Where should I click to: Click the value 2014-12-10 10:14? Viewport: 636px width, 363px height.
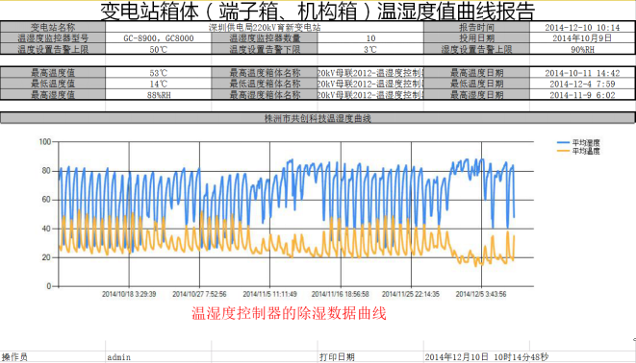tap(582, 27)
